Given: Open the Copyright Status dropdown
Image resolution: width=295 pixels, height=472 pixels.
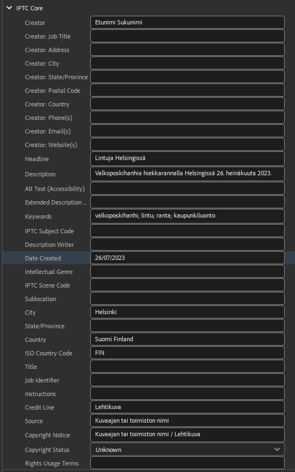Looking at the screenshot, I should click(x=187, y=449).
